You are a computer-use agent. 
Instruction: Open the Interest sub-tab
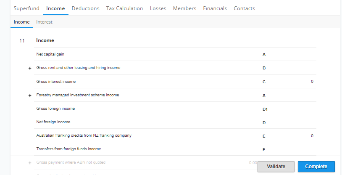[44, 22]
